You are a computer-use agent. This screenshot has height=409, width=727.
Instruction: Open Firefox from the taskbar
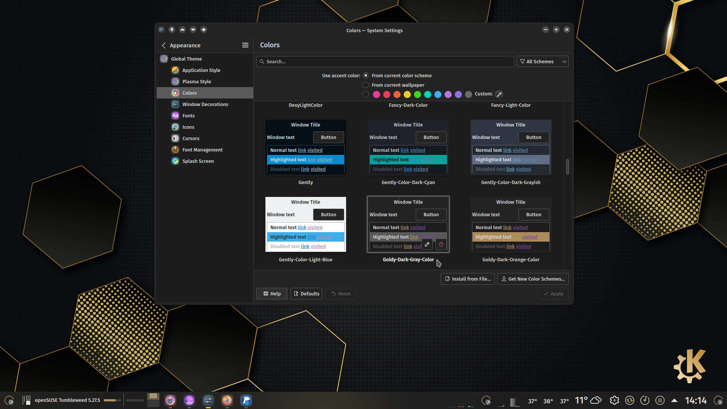(227, 400)
